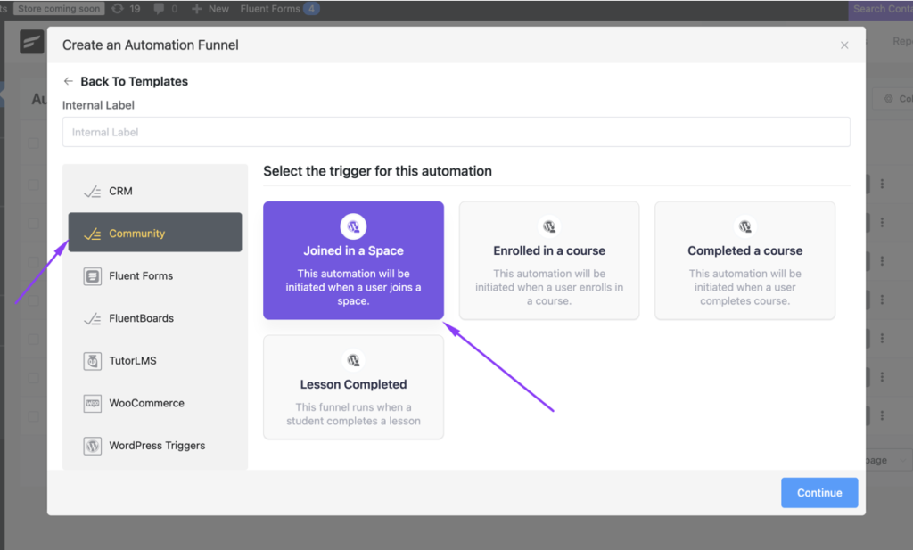Click the icon on Lesson Completed card
913x550 pixels.
(x=353, y=360)
